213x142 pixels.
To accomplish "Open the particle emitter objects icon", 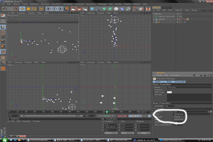I will (x=128, y=9).
